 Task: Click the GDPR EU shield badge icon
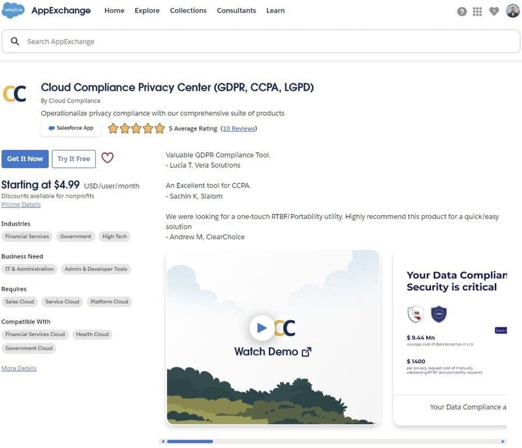[x=438, y=314]
